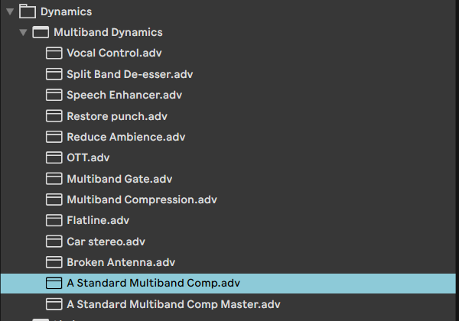Image resolution: width=459 pixels, height=321 pixels.
Task: Click the Vocal Control preset icon
Action: pos(54,53)
